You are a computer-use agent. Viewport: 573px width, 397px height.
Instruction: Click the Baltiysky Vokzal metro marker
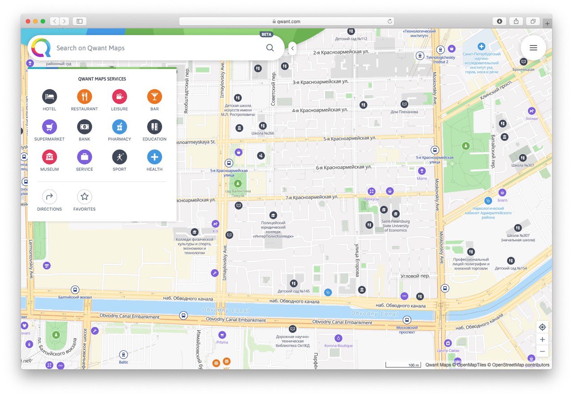pyautogui.click(x=75, y=290)
